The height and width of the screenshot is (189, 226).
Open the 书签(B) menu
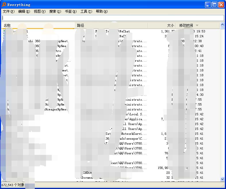tap(70, 11)
